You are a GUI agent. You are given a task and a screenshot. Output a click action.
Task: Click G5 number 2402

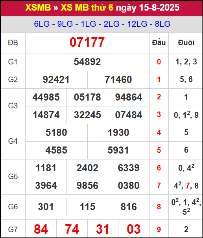[87, 168]
